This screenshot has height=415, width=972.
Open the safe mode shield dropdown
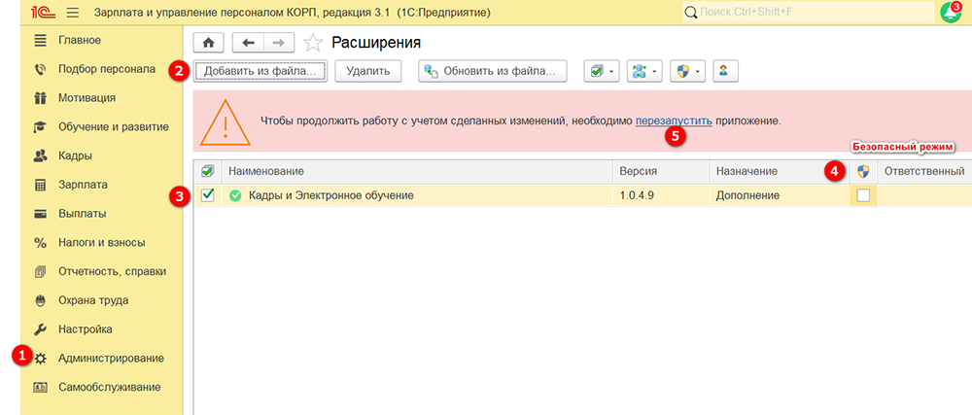(687, 71)
